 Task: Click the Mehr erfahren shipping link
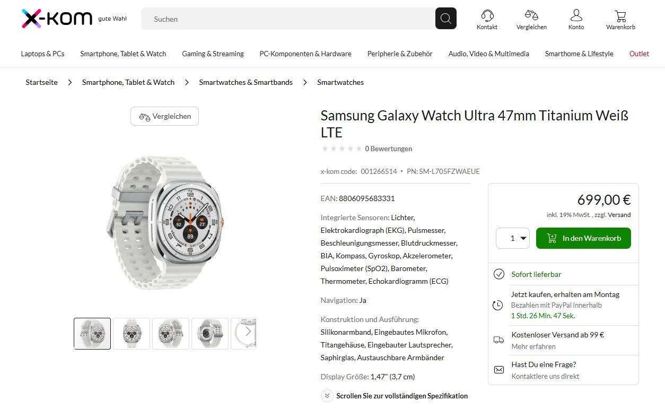tap(533, 346)
